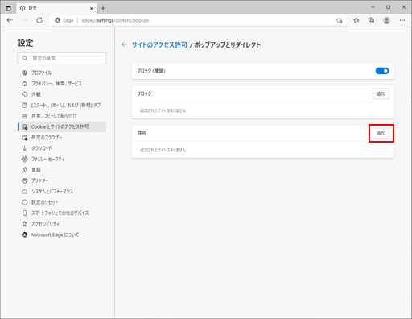Click 追加 button in the 許可 section

coord(381,133)
